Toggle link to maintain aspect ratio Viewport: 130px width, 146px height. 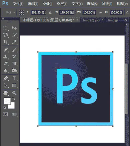point(100,12)
